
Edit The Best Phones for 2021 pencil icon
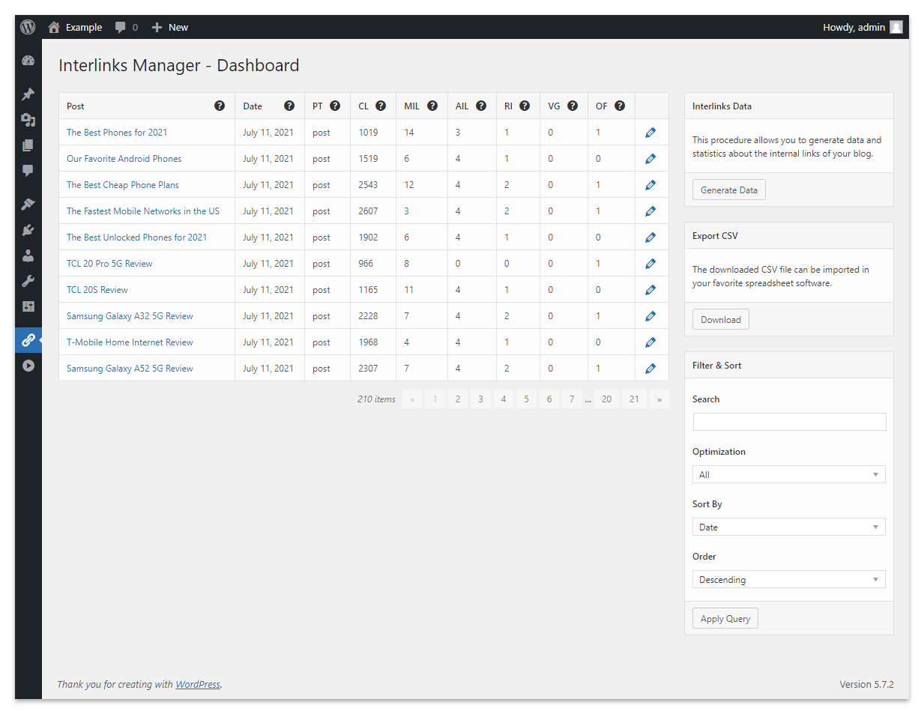(650, 133)
